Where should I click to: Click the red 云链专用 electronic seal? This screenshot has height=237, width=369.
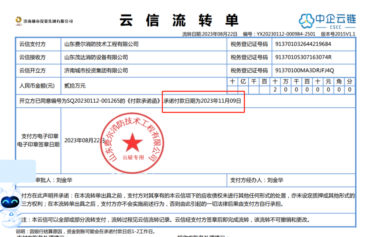tap(132, 143)
